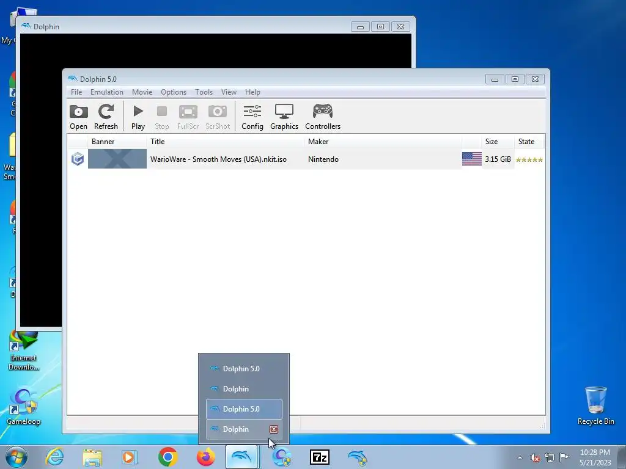Minimize the Dolphin 5.0 window
This screenshot has width=626, height=469.
(x=495, y=79)
